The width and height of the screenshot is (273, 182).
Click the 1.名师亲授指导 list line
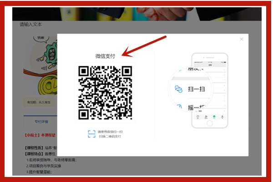click(x=51, y=160)
